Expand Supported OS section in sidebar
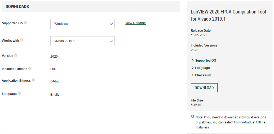Screen dimensions: 274x134 [204, 61]
